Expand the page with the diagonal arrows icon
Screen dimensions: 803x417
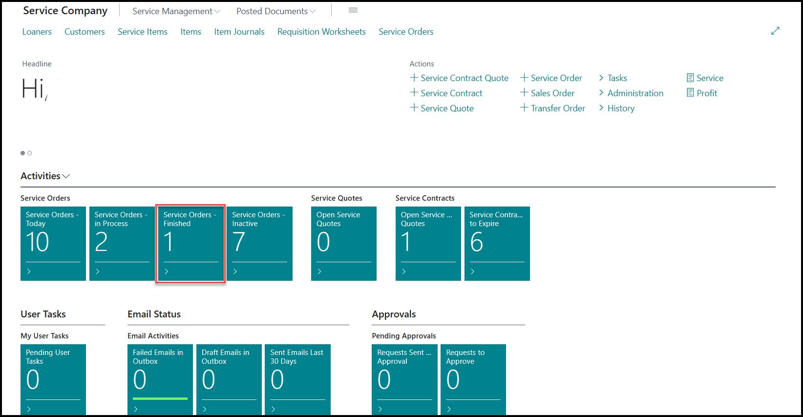(775, 31)
